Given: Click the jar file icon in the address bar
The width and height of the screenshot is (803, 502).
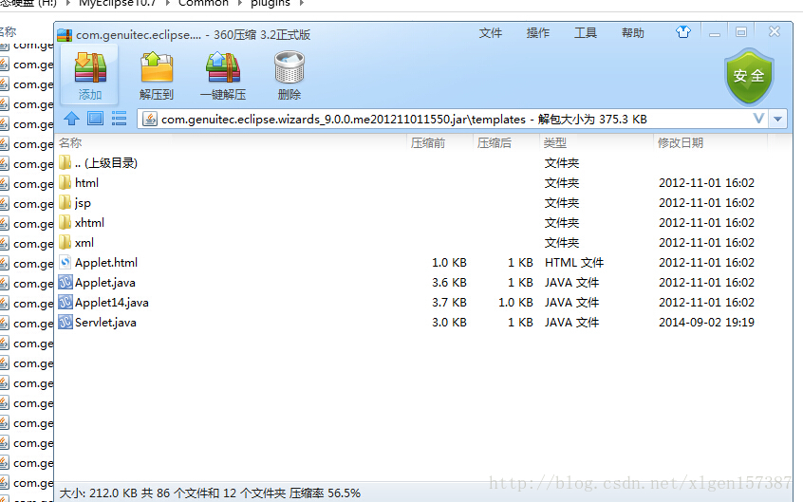Looking at the screenshot, I should (x=150, y=119).
